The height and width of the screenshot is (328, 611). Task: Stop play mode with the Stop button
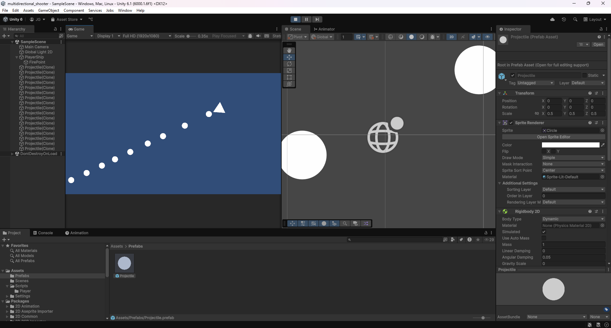pos(295,19)
